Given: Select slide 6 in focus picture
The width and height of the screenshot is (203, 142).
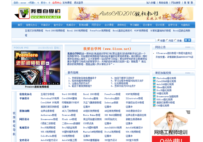Looking at the screenshot, I should coord(58,84).
